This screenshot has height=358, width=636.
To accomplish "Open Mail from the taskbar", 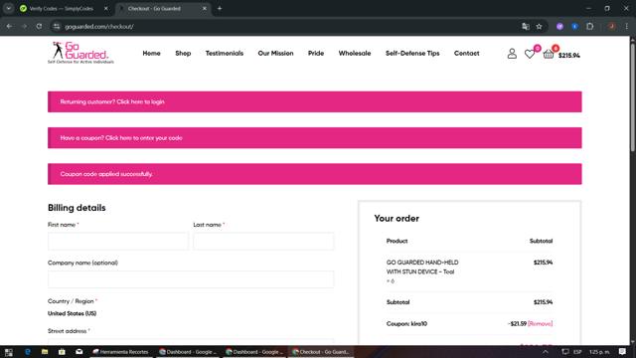I will point(79,352).
